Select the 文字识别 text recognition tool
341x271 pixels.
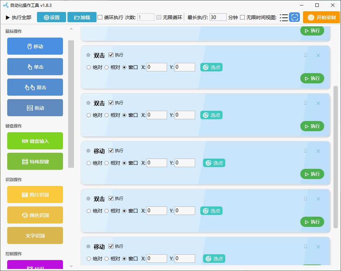coord(35,235)
